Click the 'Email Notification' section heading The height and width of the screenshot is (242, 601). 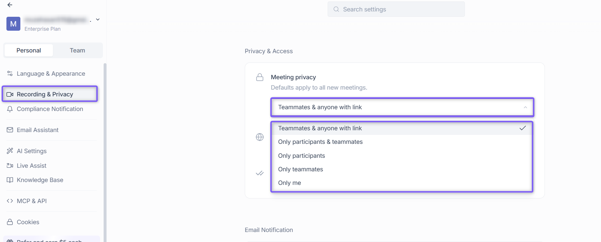(x=269, y=230)
